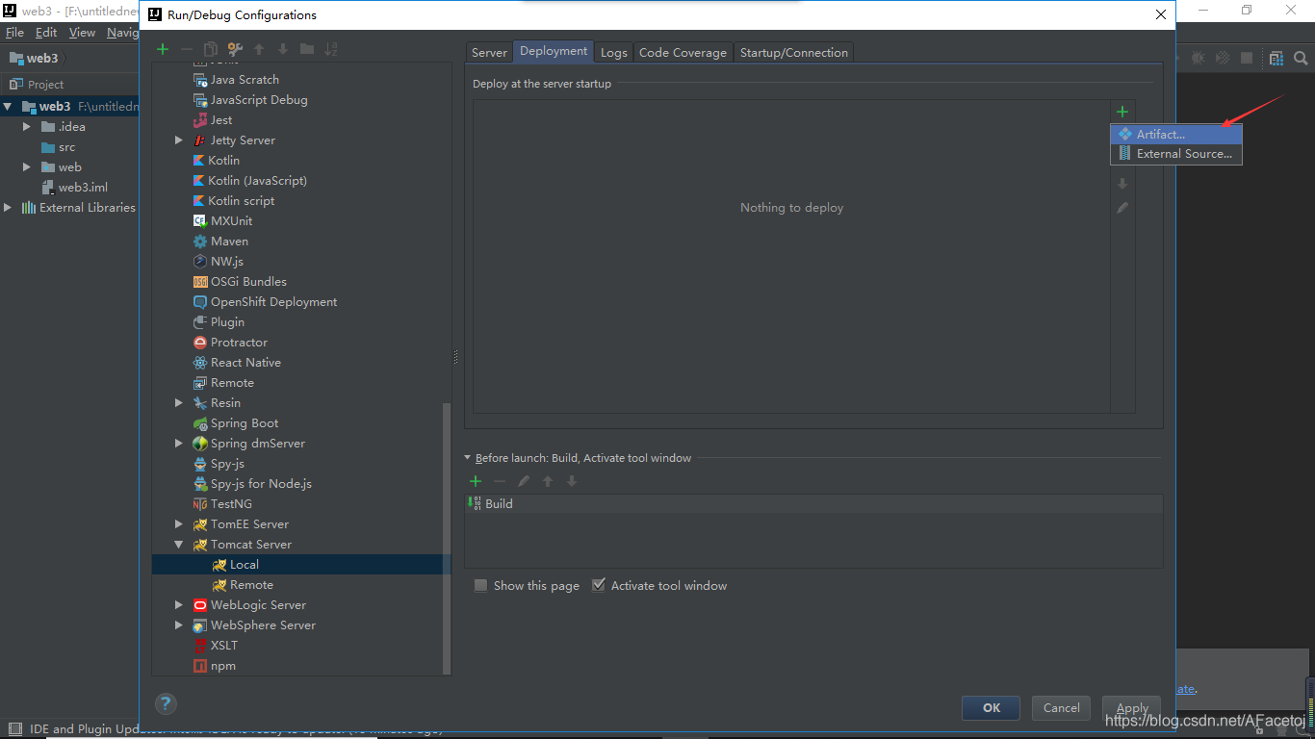Image resolution: width=1315 pixels, height=739 pixels.
Task: Edit before-launch task pencil icon
Action: pyautogui.click(x=524, y=481)
